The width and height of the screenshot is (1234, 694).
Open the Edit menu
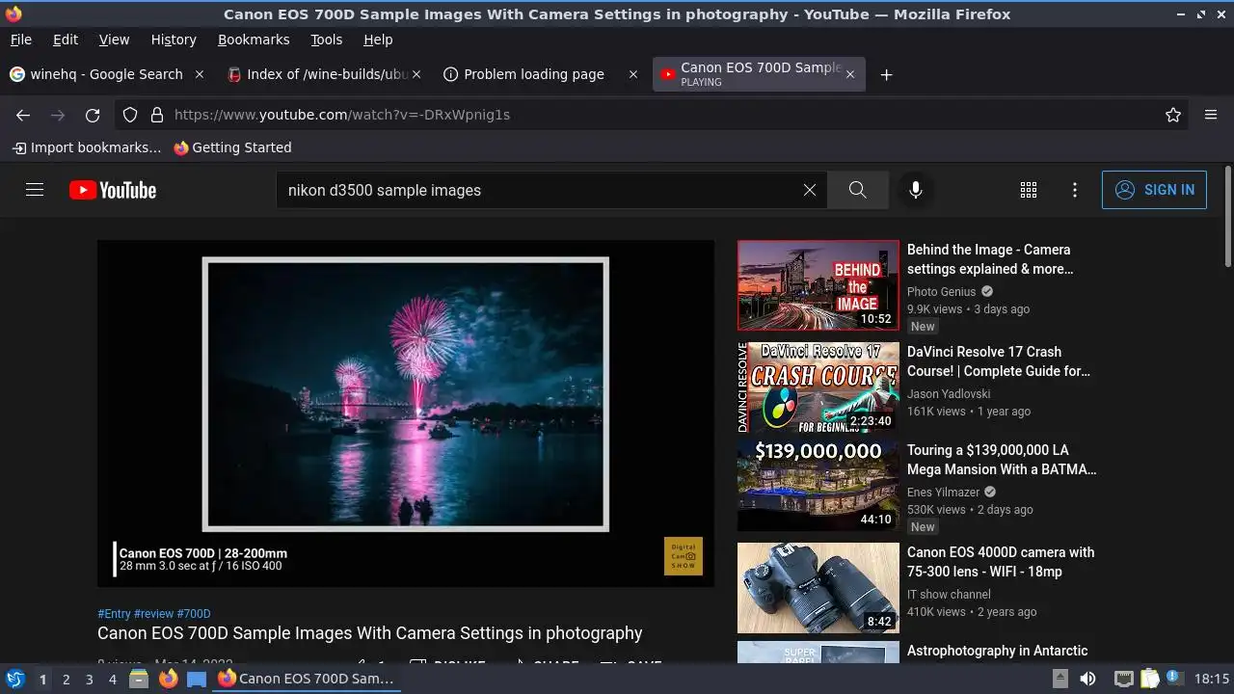(66, 40)
